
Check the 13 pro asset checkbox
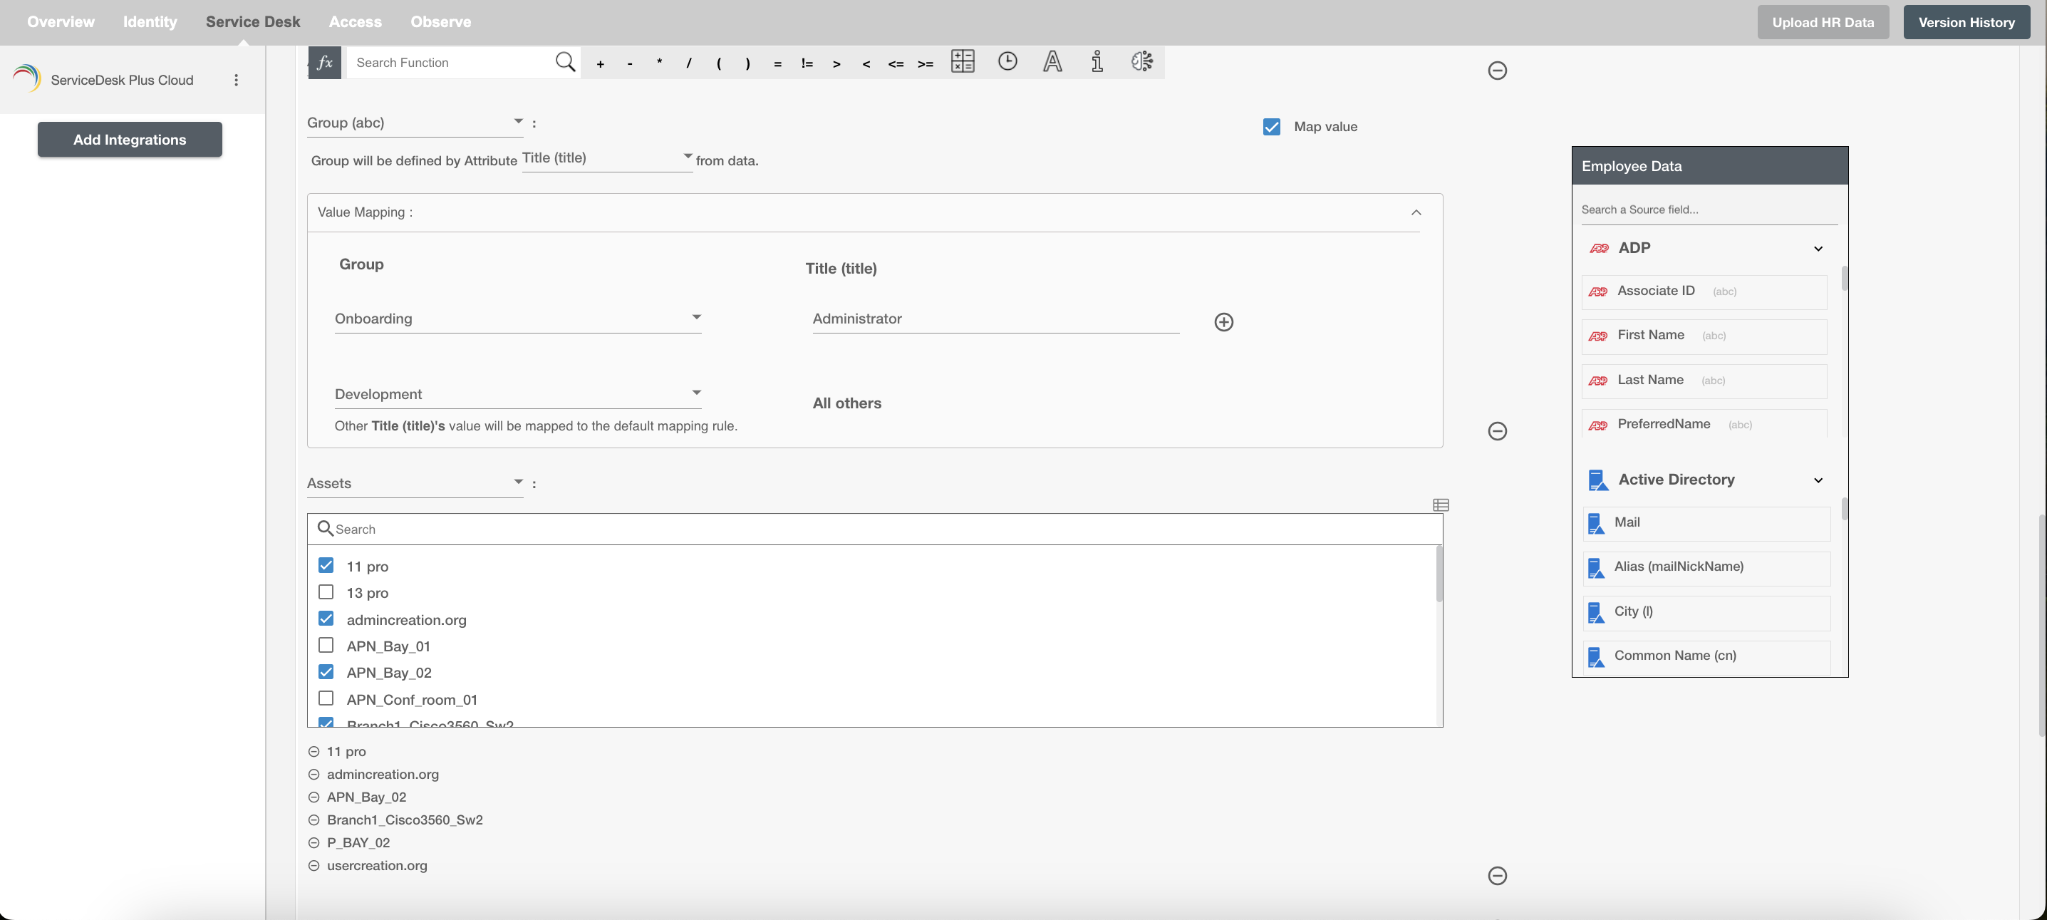point(326,592)
